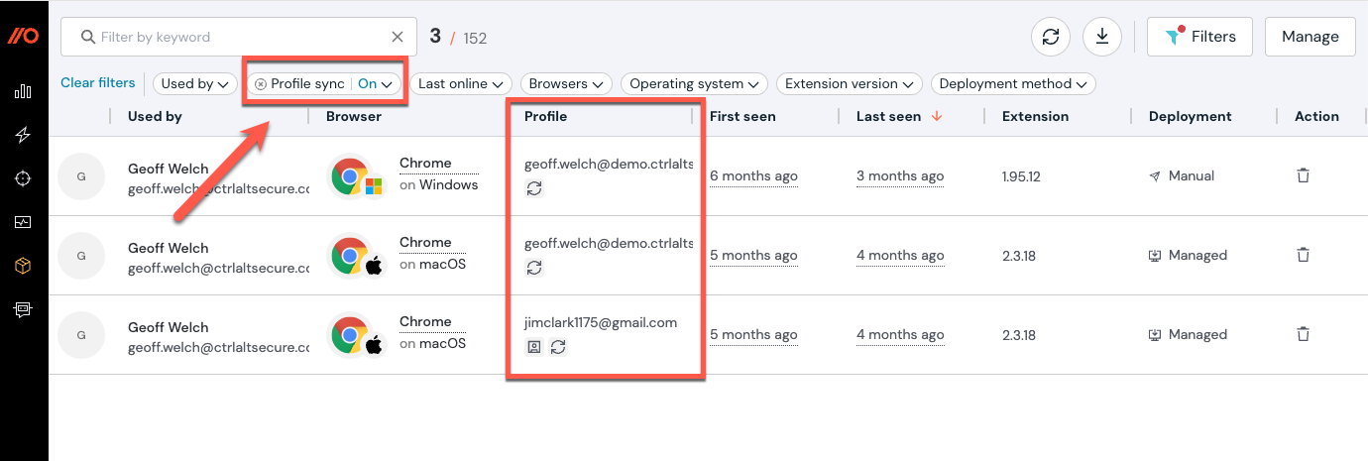The image size is (1368, 461).
Task: Open the orange cube sidebar icon
Action: point(23,266)
